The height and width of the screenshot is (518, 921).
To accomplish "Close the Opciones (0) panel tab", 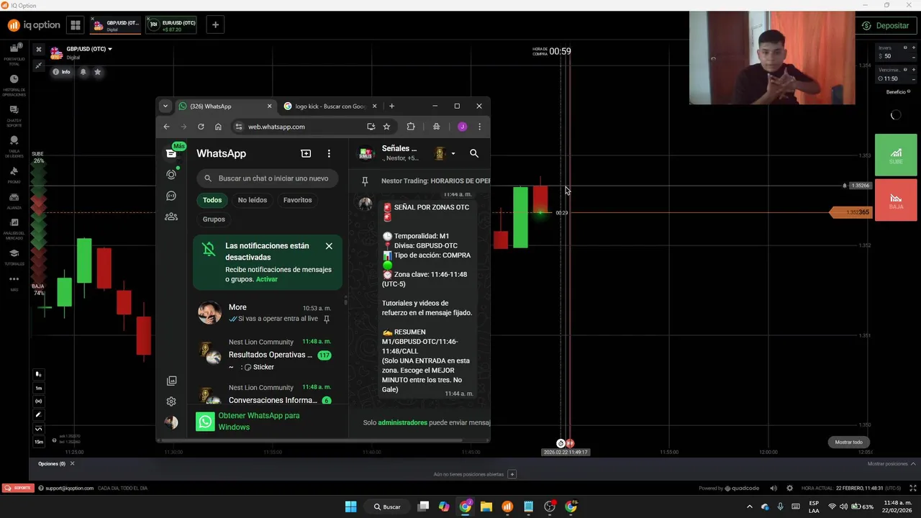I will pyautogui.click(x=72, y=464).
